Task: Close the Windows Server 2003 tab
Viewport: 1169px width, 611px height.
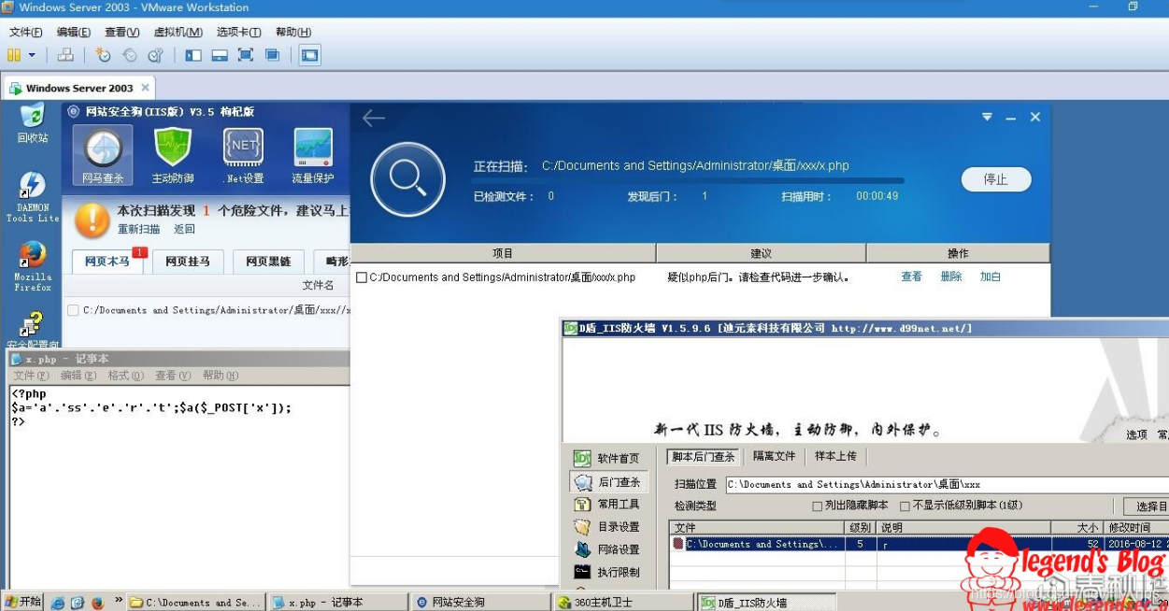Action: click(145, 88)
